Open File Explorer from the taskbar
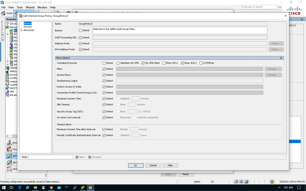This screenshot has width=306, height=191. (35, 187)
